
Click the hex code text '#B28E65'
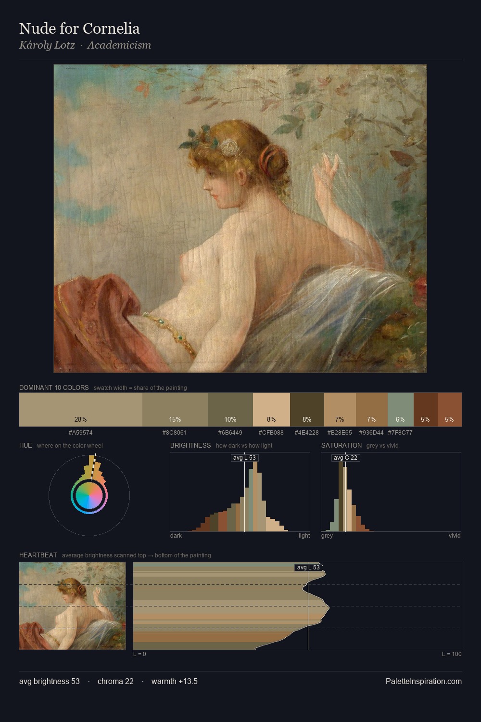point(340,432)
